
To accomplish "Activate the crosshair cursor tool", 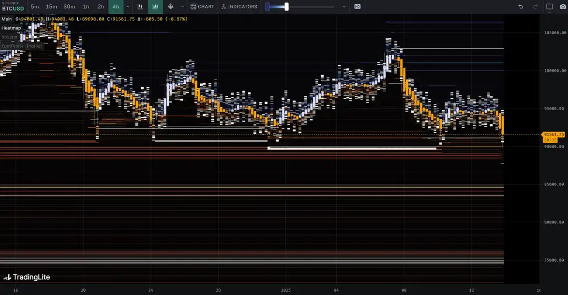I will pos(171,7).
